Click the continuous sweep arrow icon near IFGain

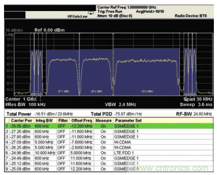pyautogui.click(x=91, y=13)
